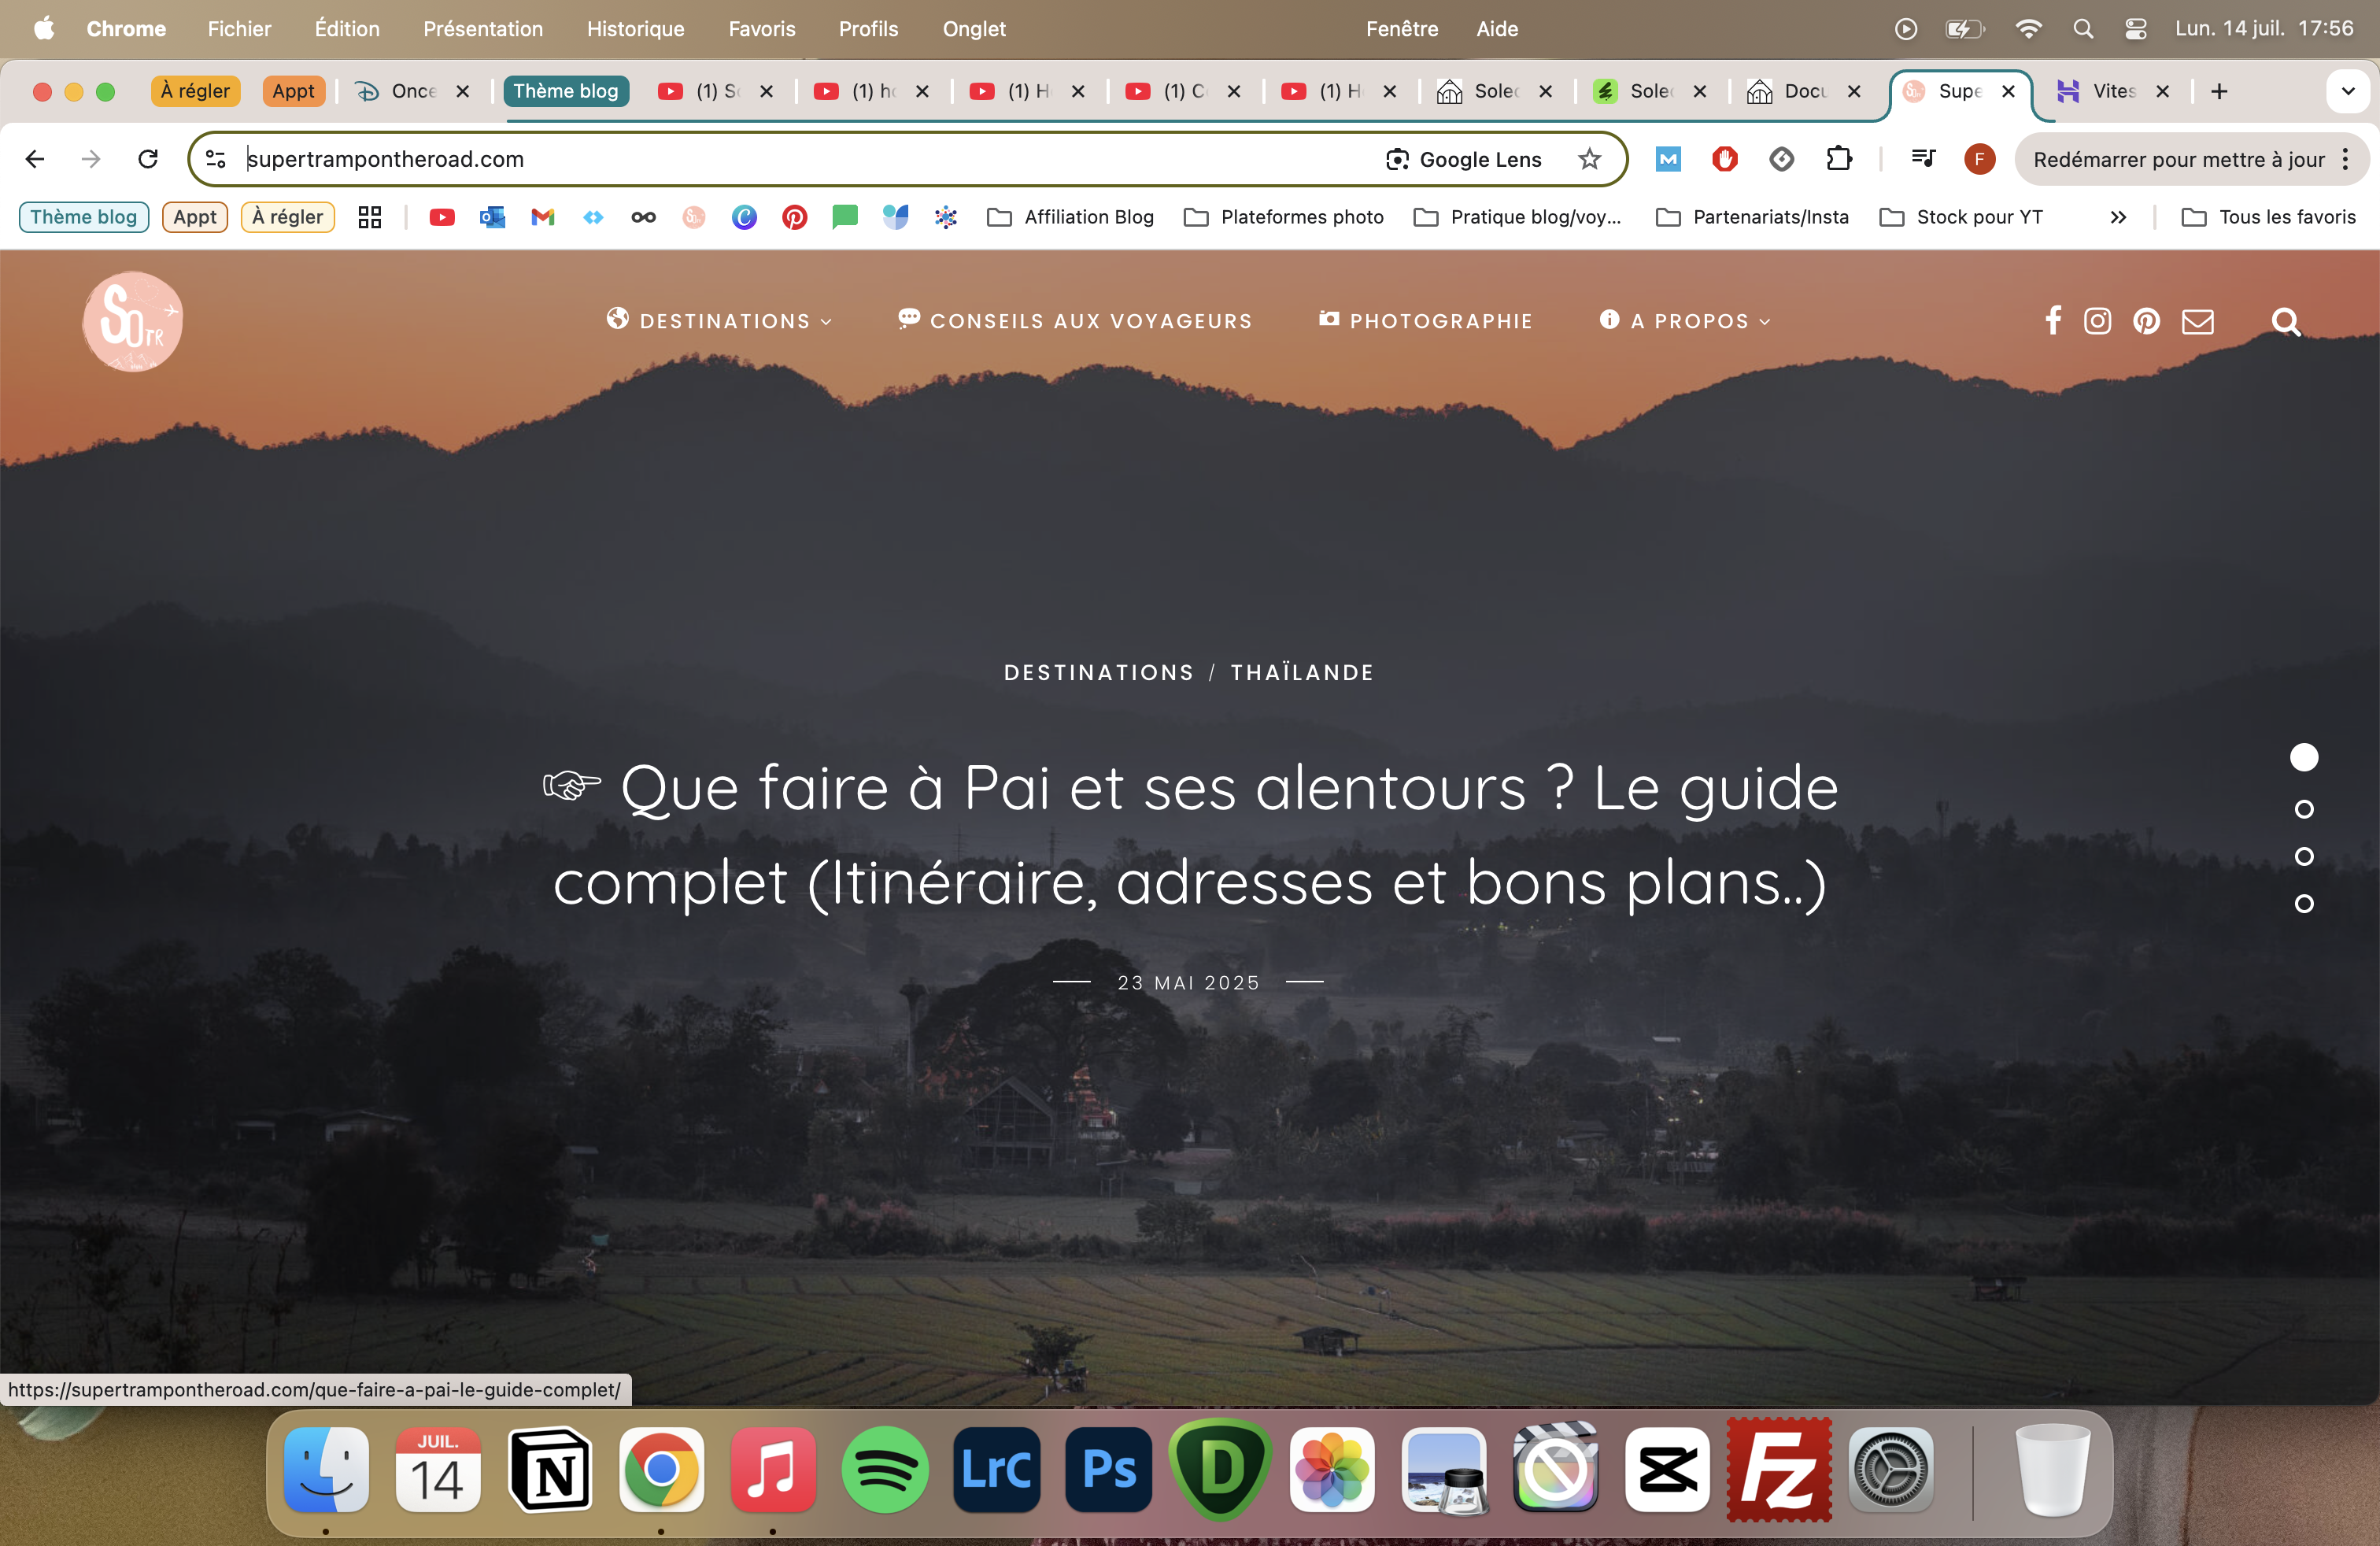The height and width of the screenshot is (1546, 2380).
Task: Open the Outlook bookmark icon
Action: (492, 217)
